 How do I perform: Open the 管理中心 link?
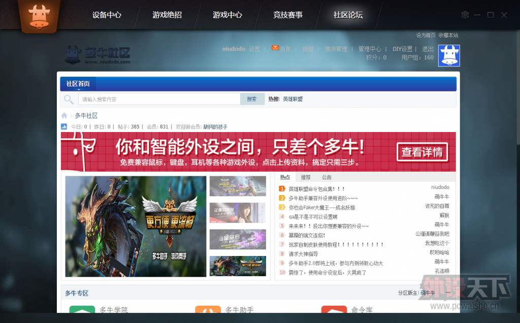370,49
